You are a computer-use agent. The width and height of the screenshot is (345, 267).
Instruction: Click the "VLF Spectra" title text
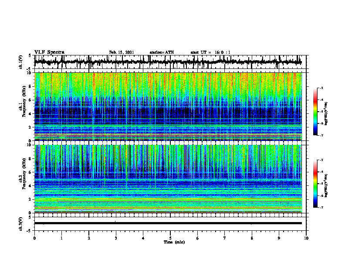(x=49, y=52)
